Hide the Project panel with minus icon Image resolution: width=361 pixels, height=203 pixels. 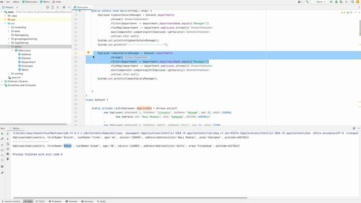click(69, 7)
